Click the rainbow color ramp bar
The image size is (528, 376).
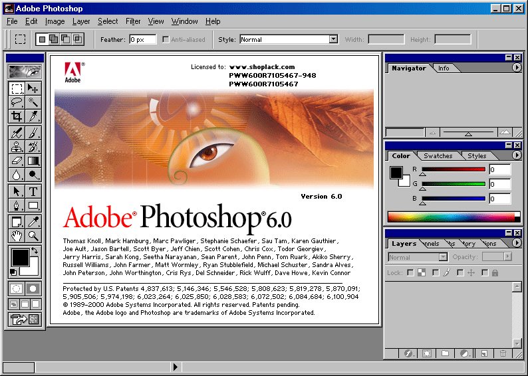pyautogui.click(x=454, y=217)
